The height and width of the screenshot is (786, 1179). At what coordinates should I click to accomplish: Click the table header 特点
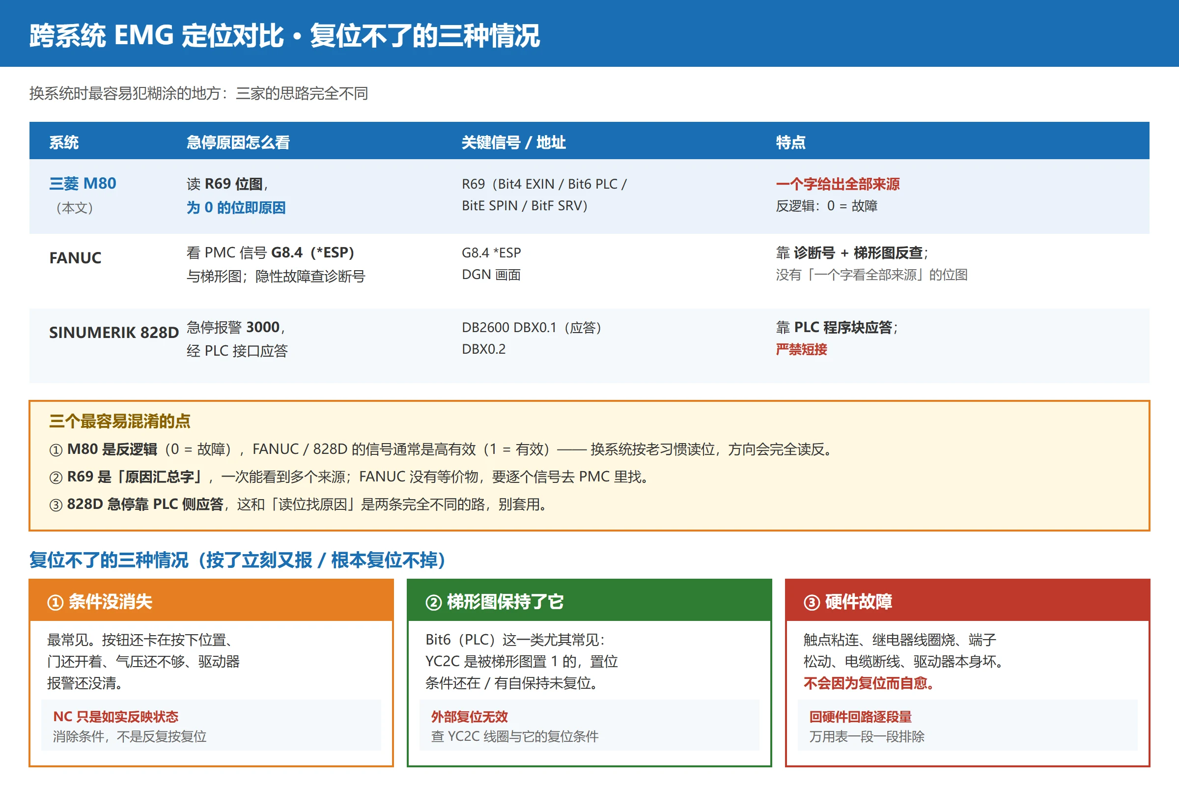tap(790, 142)
